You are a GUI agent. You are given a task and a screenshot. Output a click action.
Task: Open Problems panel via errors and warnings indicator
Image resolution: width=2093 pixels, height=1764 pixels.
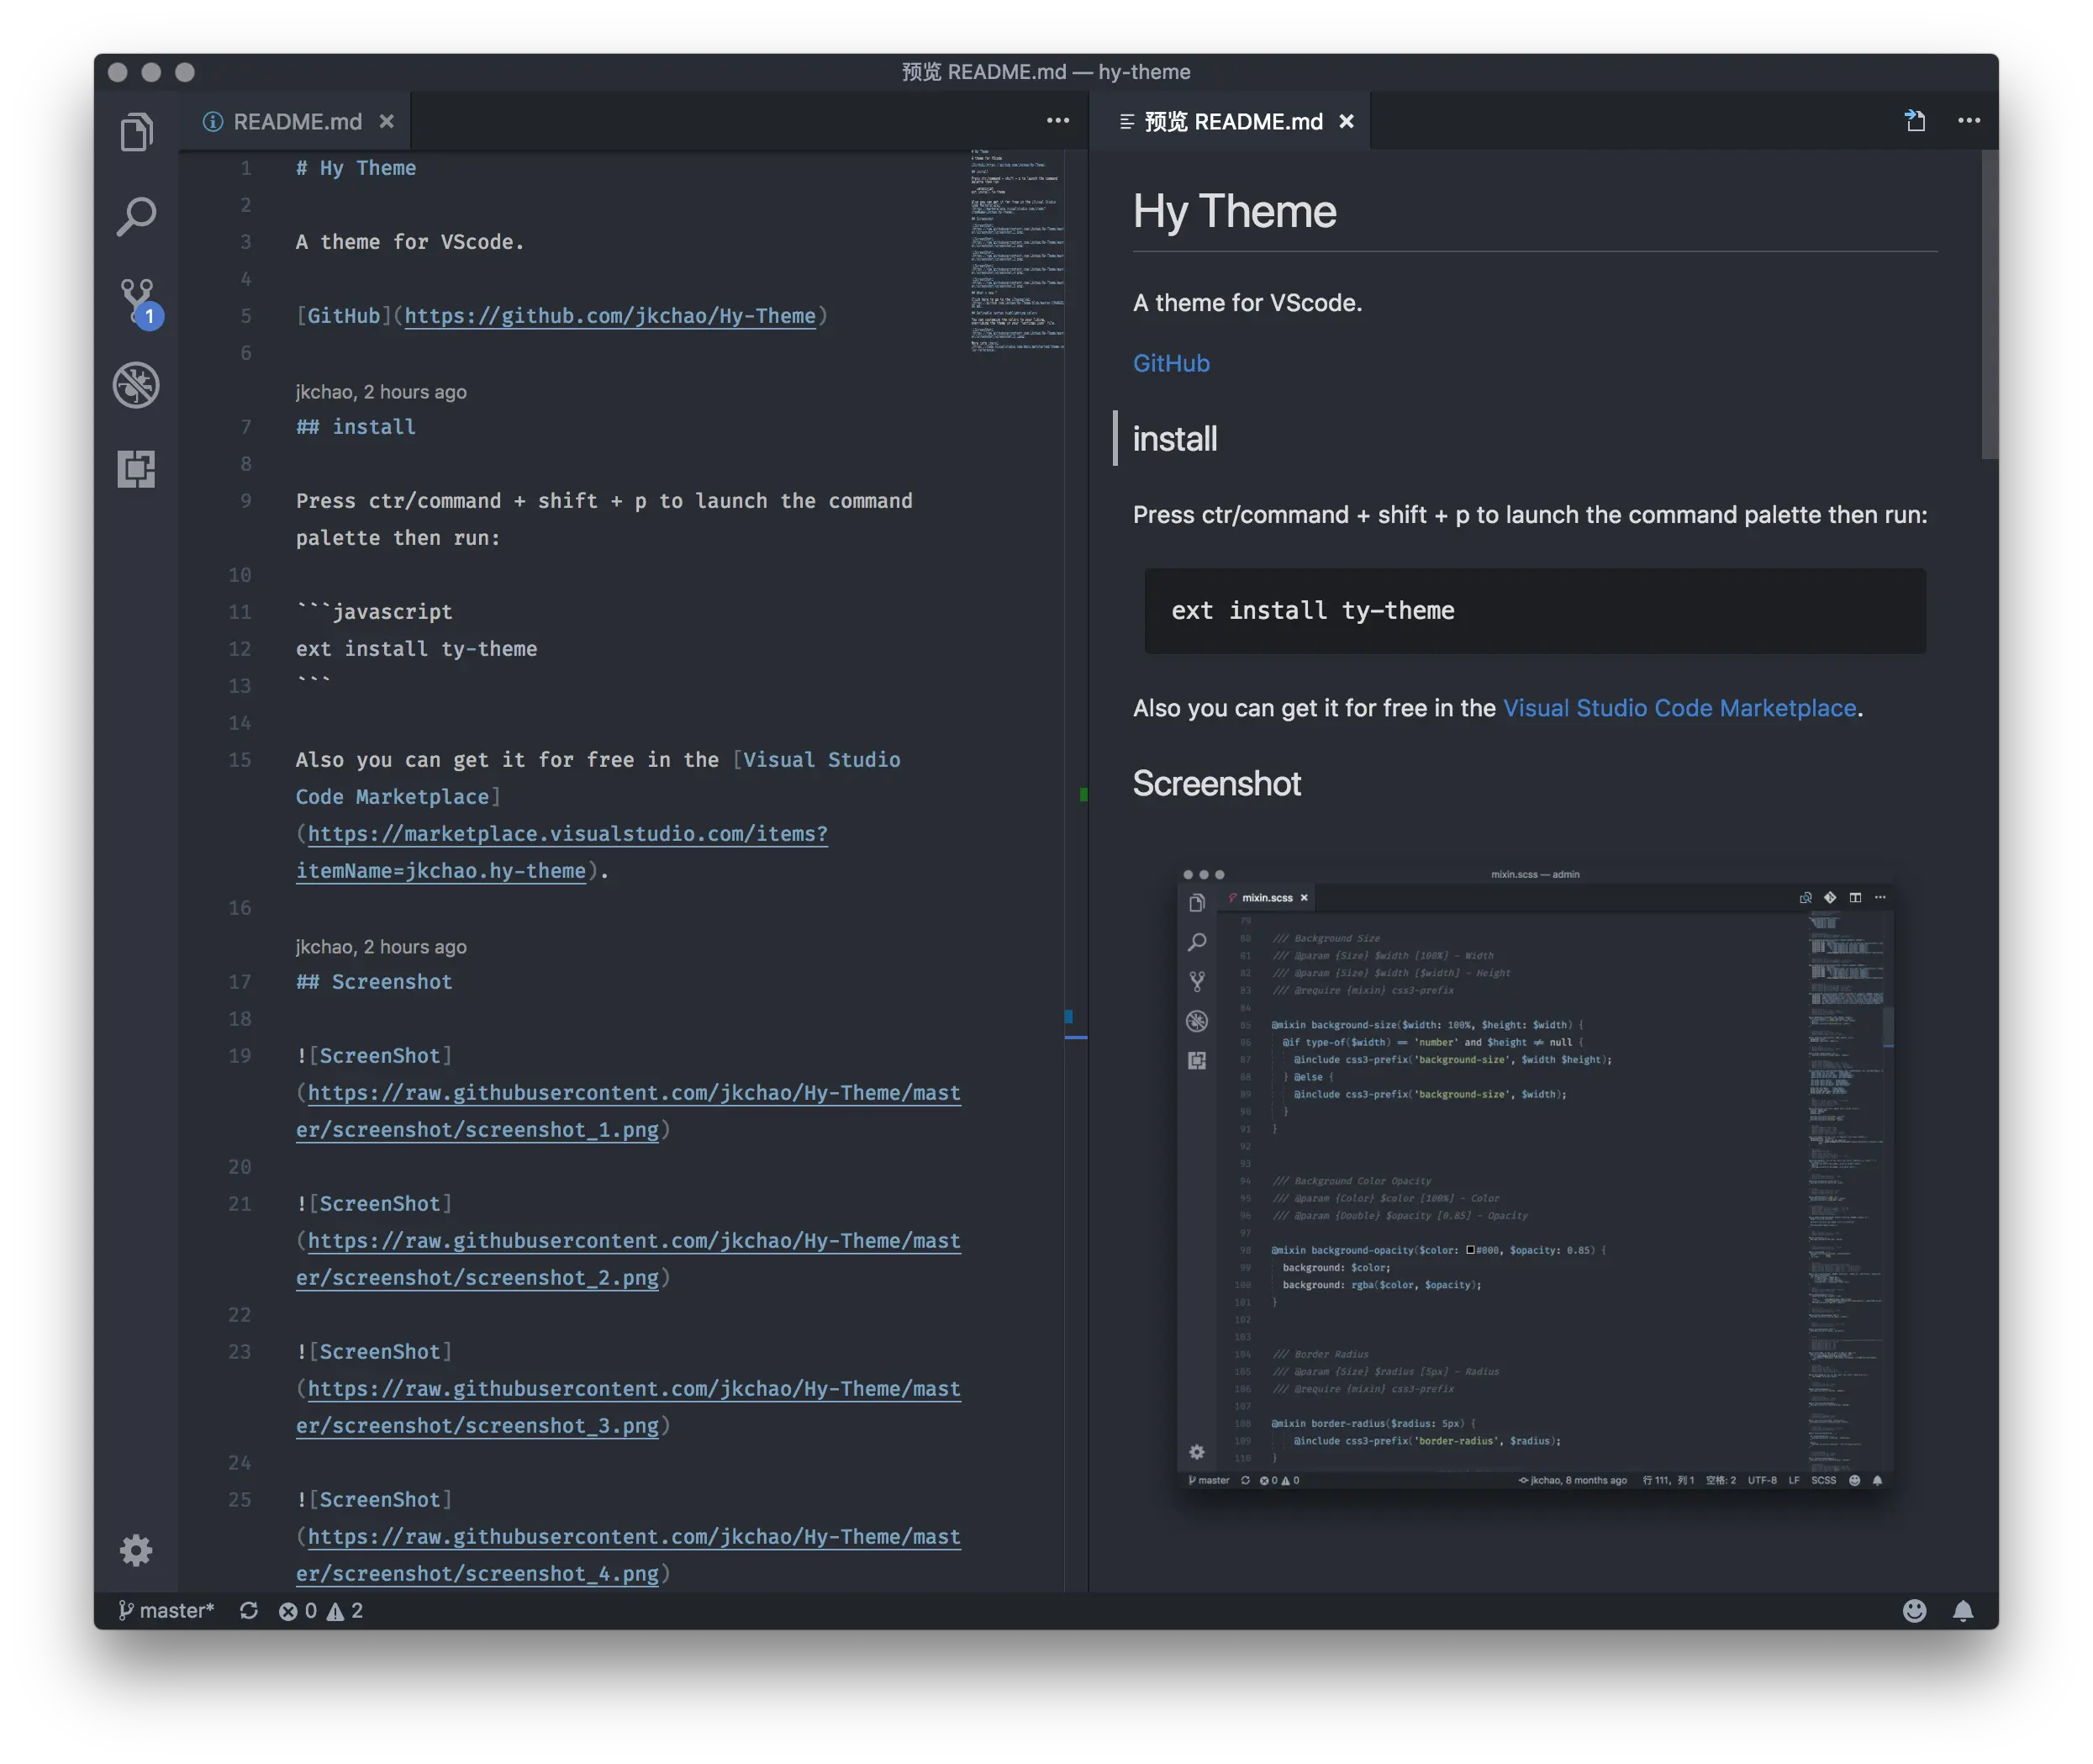[x=320, y=1611]
